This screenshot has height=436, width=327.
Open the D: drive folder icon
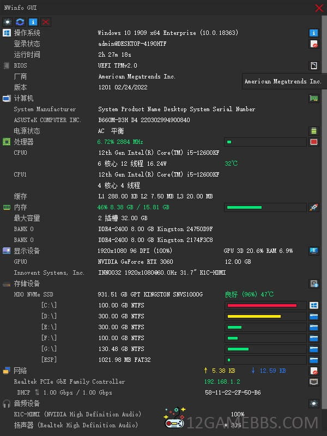pos(313,316)
